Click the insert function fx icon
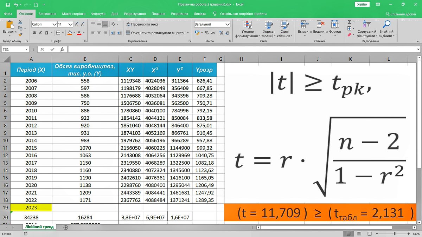Viewport: 422px width, 237px height. 62,50
